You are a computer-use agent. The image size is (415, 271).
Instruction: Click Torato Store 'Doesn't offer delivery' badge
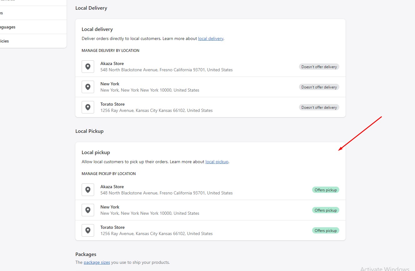click(x=319, y=108)
